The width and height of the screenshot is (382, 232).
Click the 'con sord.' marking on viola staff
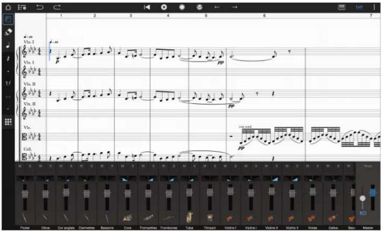coord(245,127)
